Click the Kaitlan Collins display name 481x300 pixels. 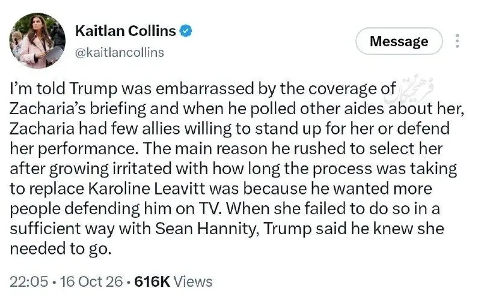point(126,31)
